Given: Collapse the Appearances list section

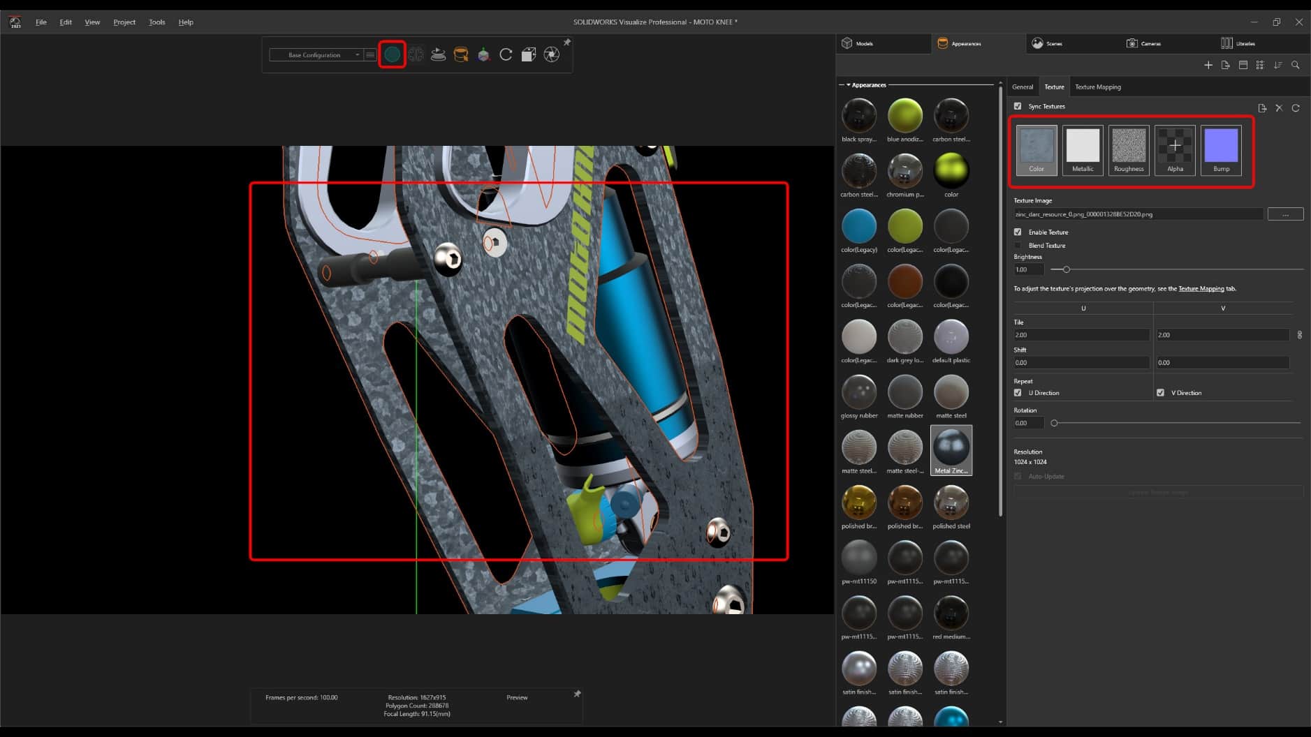Looking at the screenshot, I should coord(847,84).
